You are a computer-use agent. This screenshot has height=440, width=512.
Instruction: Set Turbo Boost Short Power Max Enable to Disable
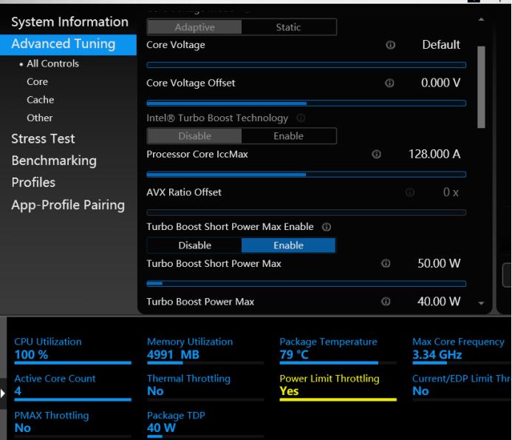click(x=194, y=246)
